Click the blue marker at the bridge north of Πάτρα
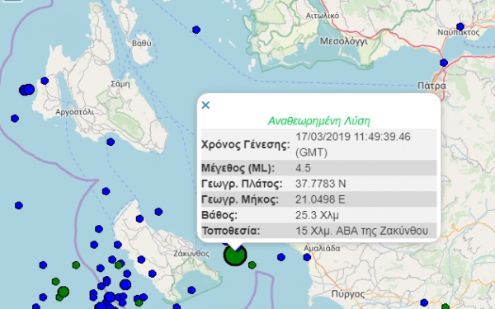This screenshot has height=309, width=495. [444, 63]
